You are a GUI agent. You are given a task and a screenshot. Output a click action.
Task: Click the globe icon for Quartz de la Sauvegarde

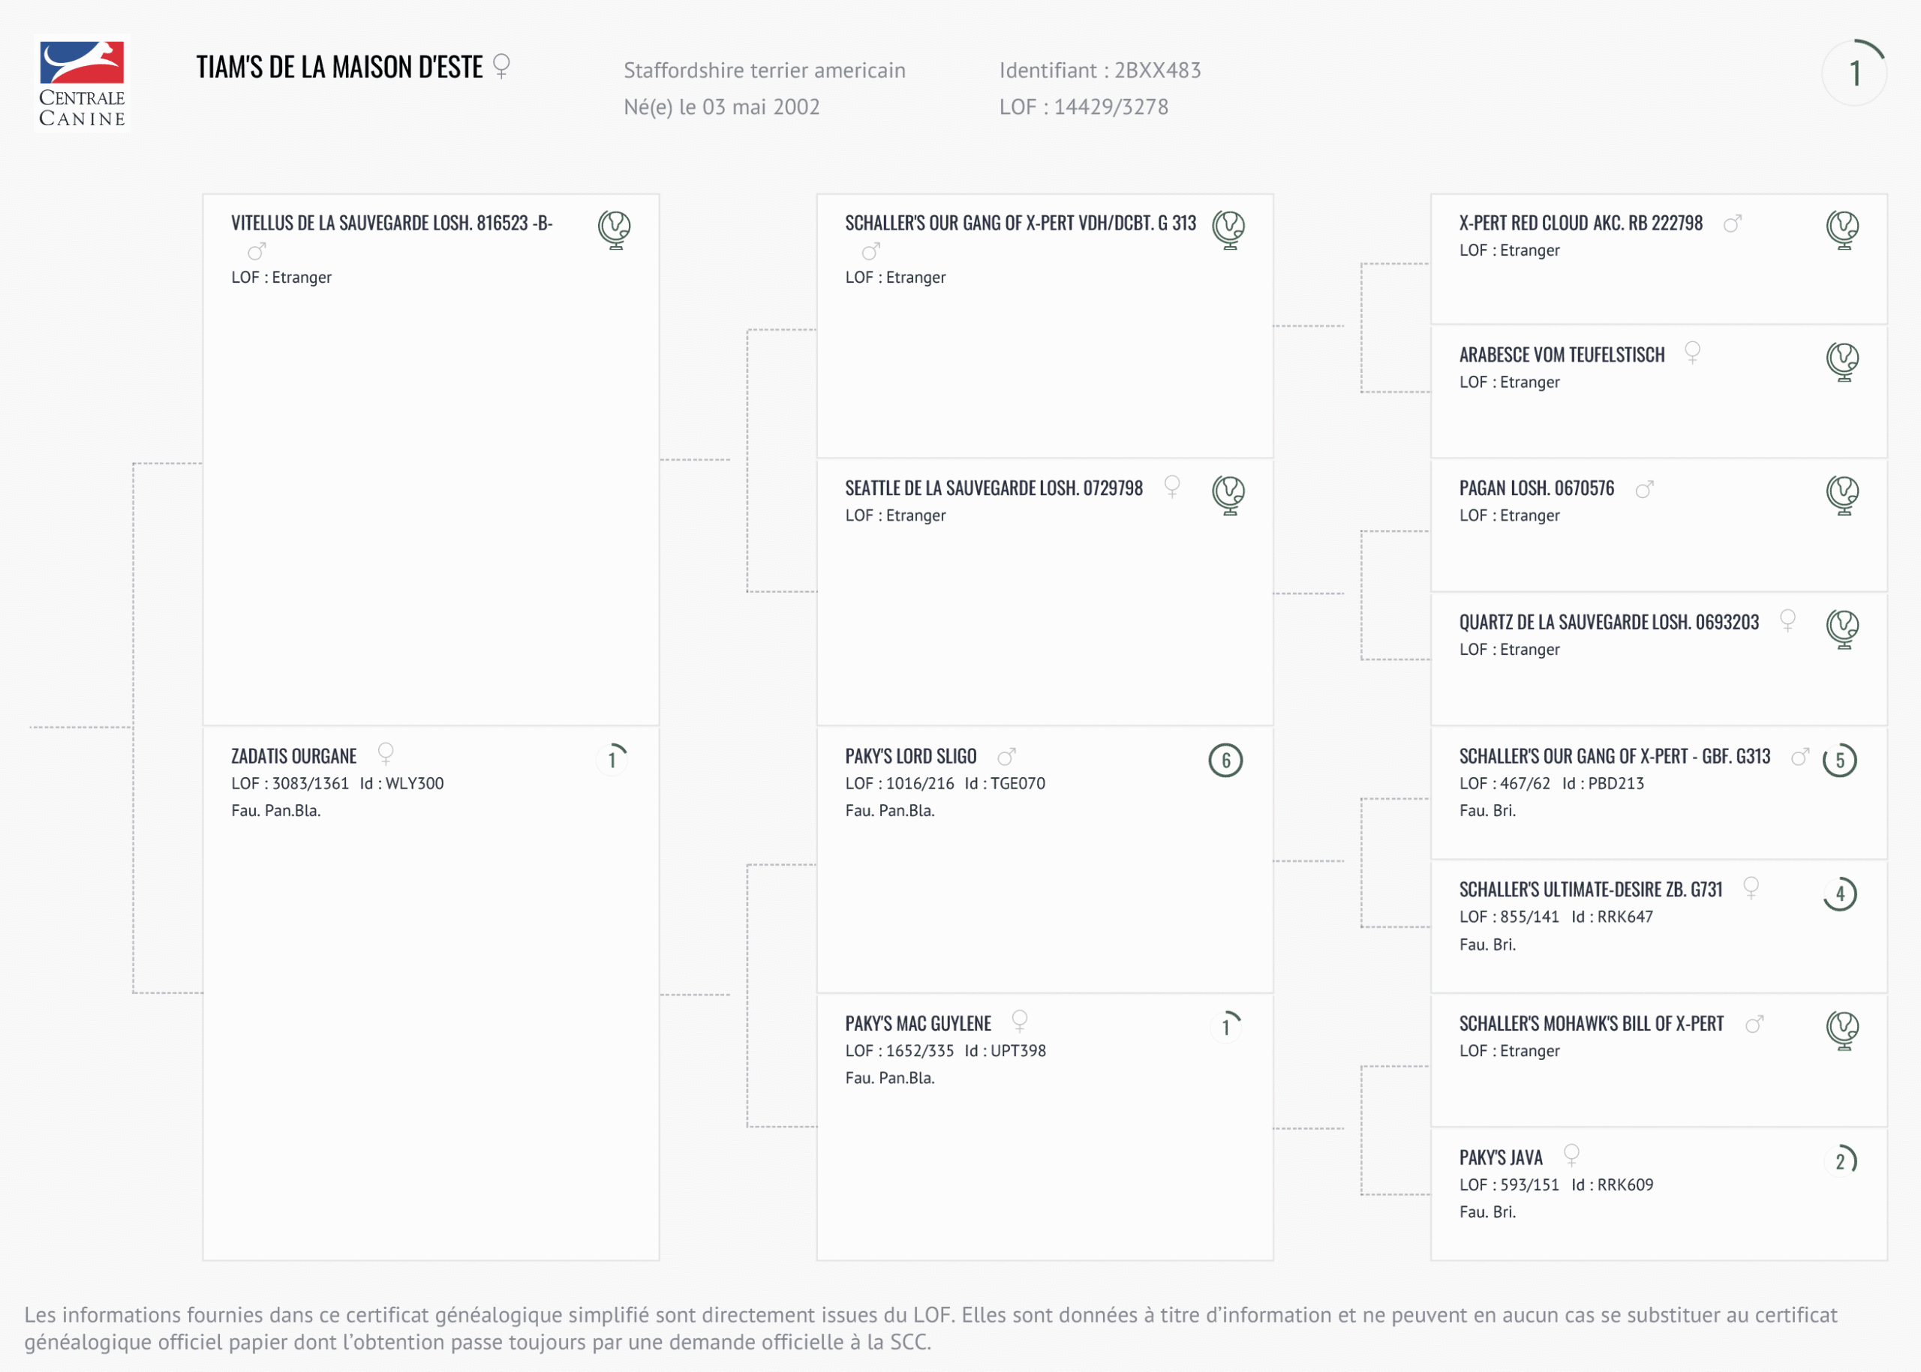tap(1842, 629)
